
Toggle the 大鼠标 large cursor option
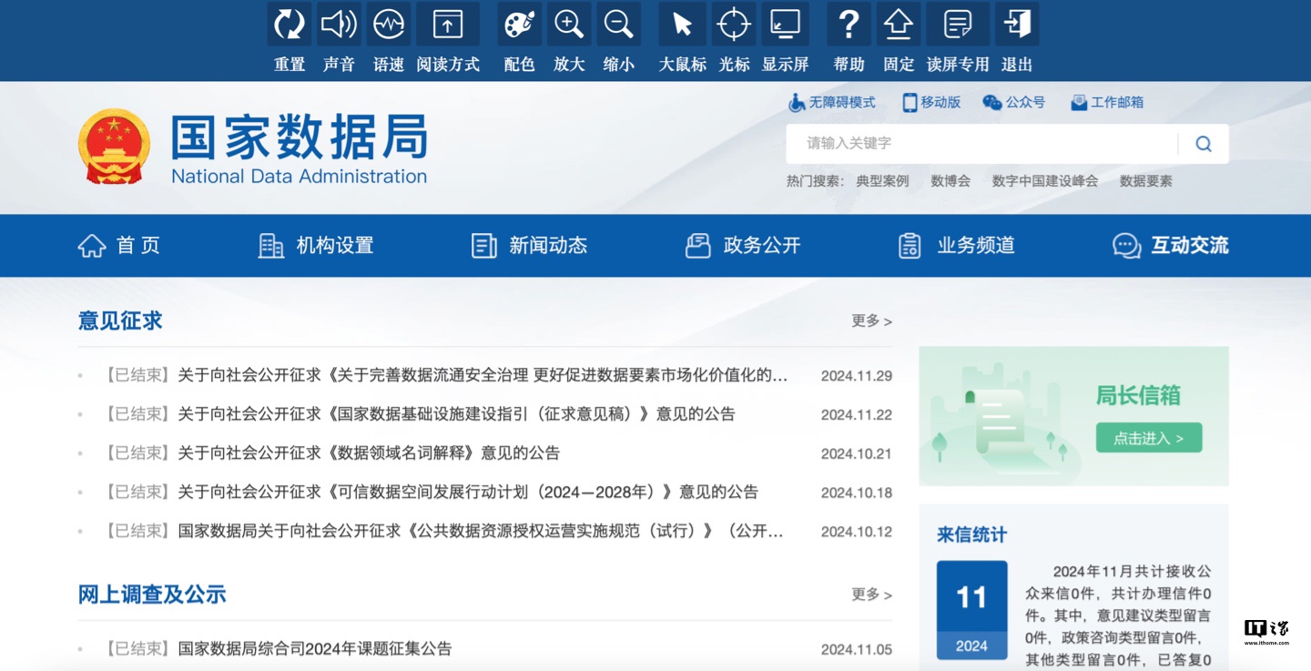click(682, 25)
